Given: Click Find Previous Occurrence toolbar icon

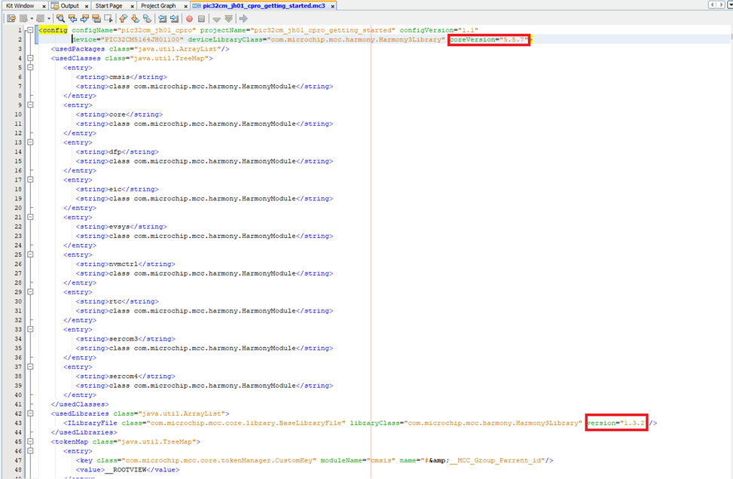Looking at the screenshot, I should click(x=72, y=19).
